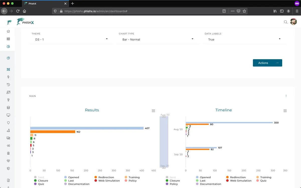Open the user profile avatar
Screen dimensions: 301x188
point(293,22)
